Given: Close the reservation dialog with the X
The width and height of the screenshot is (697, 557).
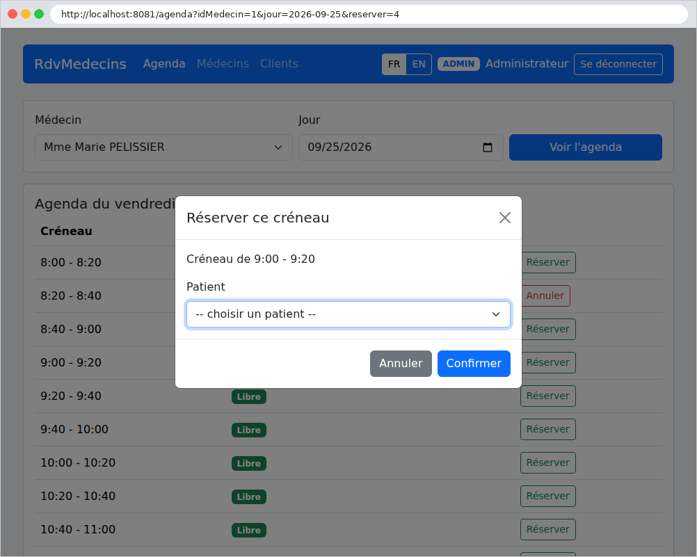Looking at the screenshot, I should point(504,218).
